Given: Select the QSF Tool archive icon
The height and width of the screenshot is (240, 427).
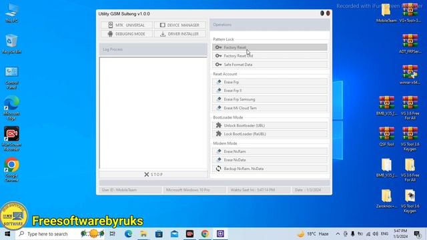Looking at the screenshot, I should (386, 136).
